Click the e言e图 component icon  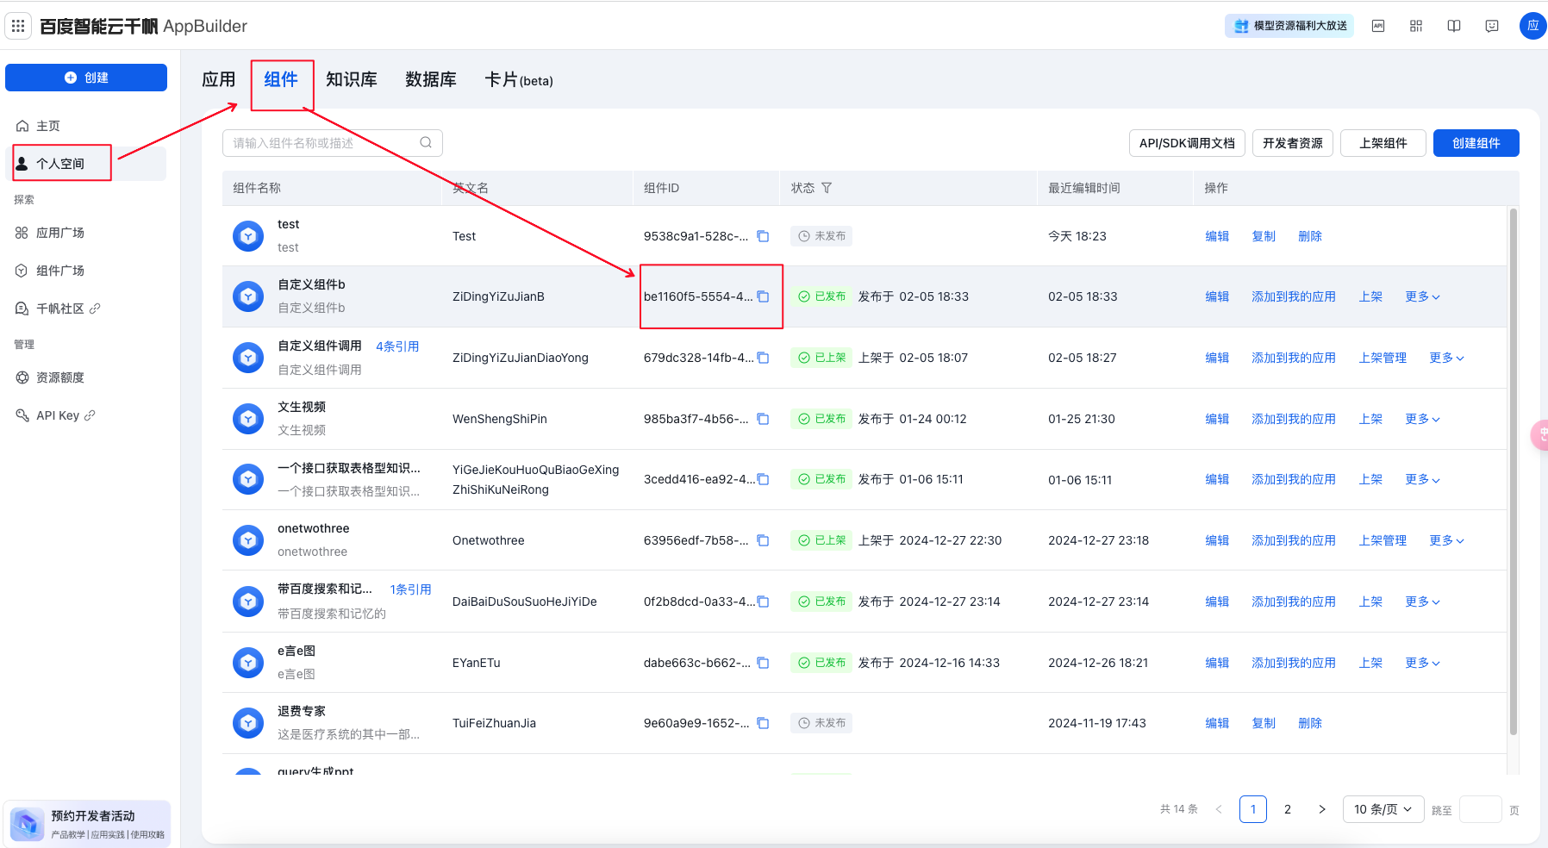click(248, 663)
